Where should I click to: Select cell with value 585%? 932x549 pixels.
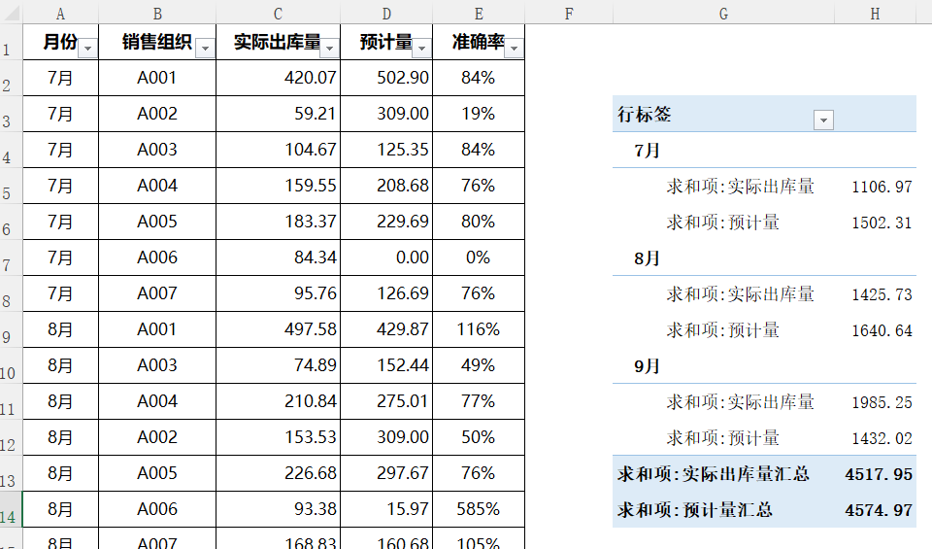pos(479,509)
